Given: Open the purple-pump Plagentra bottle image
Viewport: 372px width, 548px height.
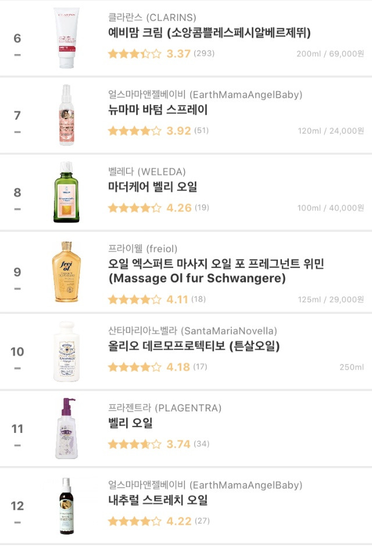Looking at the screenshot, I should coord(66,428).
